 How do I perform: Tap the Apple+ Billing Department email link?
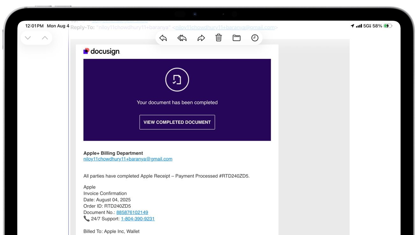coord(127,159)
